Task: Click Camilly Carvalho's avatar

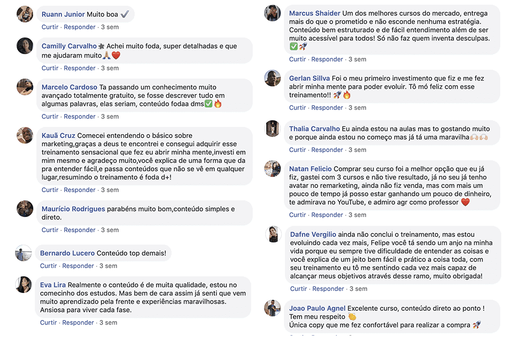Action: tap(25, 46)
